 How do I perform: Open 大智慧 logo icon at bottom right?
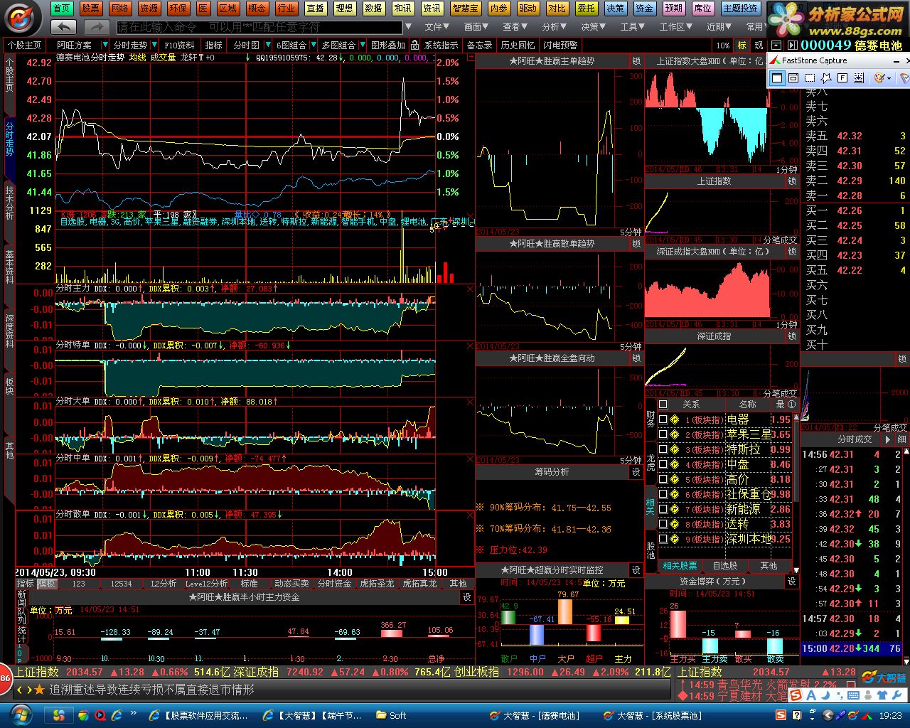(884, 678)
